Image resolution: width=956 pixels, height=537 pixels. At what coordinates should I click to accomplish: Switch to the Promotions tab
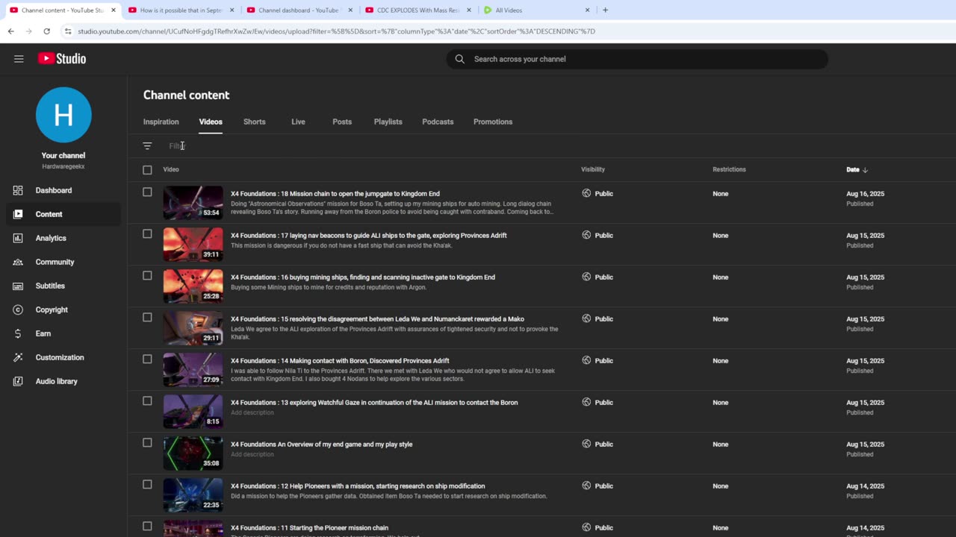pos(493,122)
